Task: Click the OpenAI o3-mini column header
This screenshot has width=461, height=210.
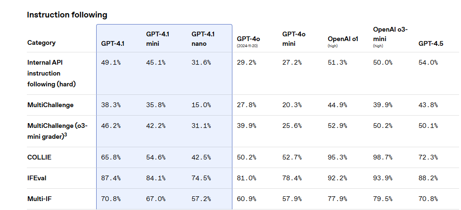Action: coord(390,34)
